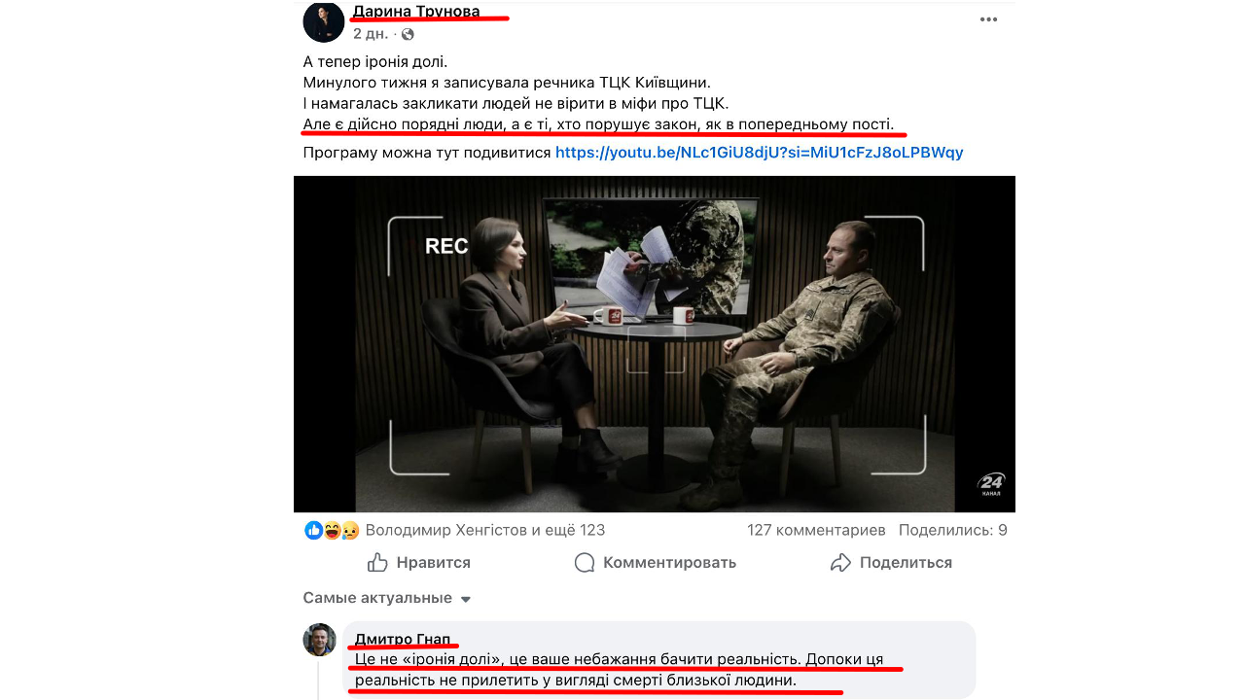Click the public globe privacy icon

(x=408, y=34)
